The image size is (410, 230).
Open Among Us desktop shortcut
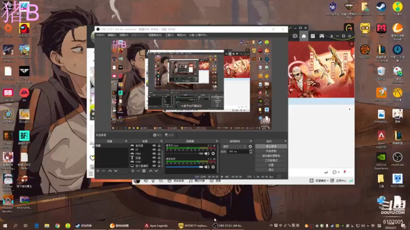[24, 30]
